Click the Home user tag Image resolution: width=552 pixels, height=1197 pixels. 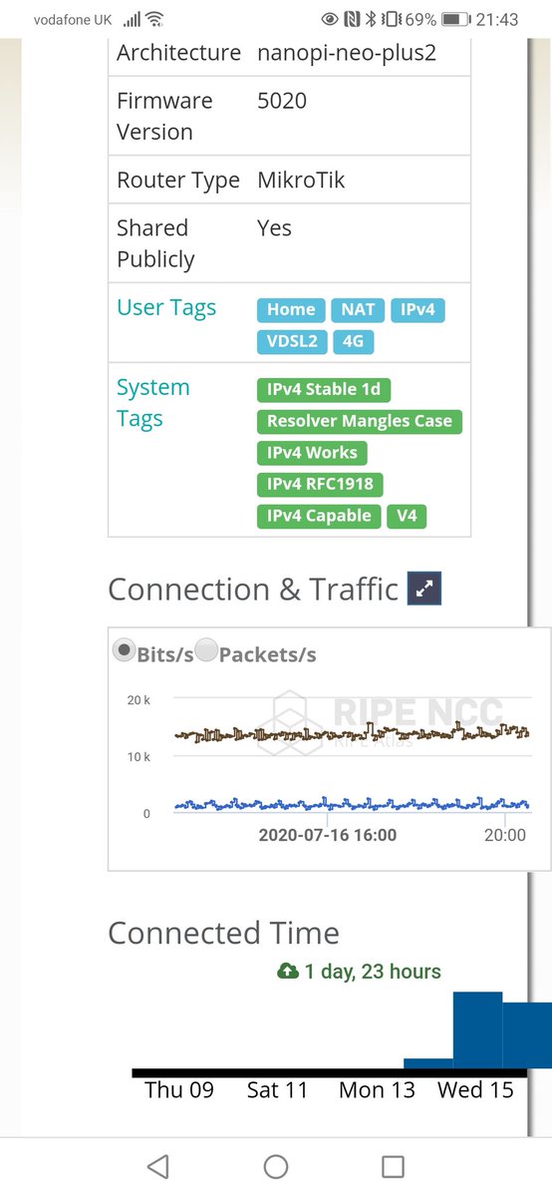coord(291,310)
